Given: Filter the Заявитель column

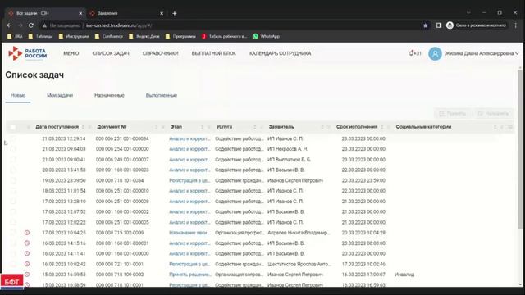Looking at the screenshot, I should tap(328, 127).
